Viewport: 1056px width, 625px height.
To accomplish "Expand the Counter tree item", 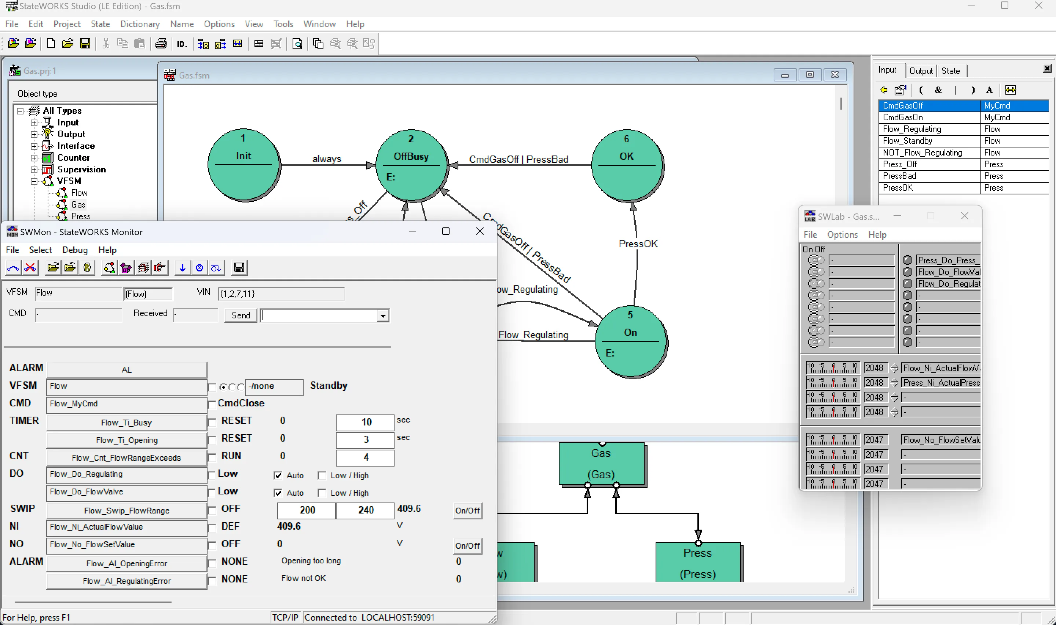I will pyautogui.click(x=34, y=157).
